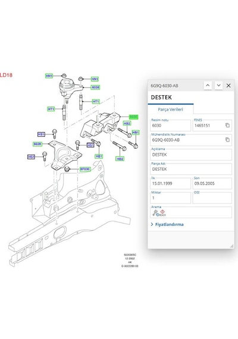Image resolution: width=238 pixels, height=339 pixels.
Task: Select the HT1 callout left of the stud
Action: [51, 109]
